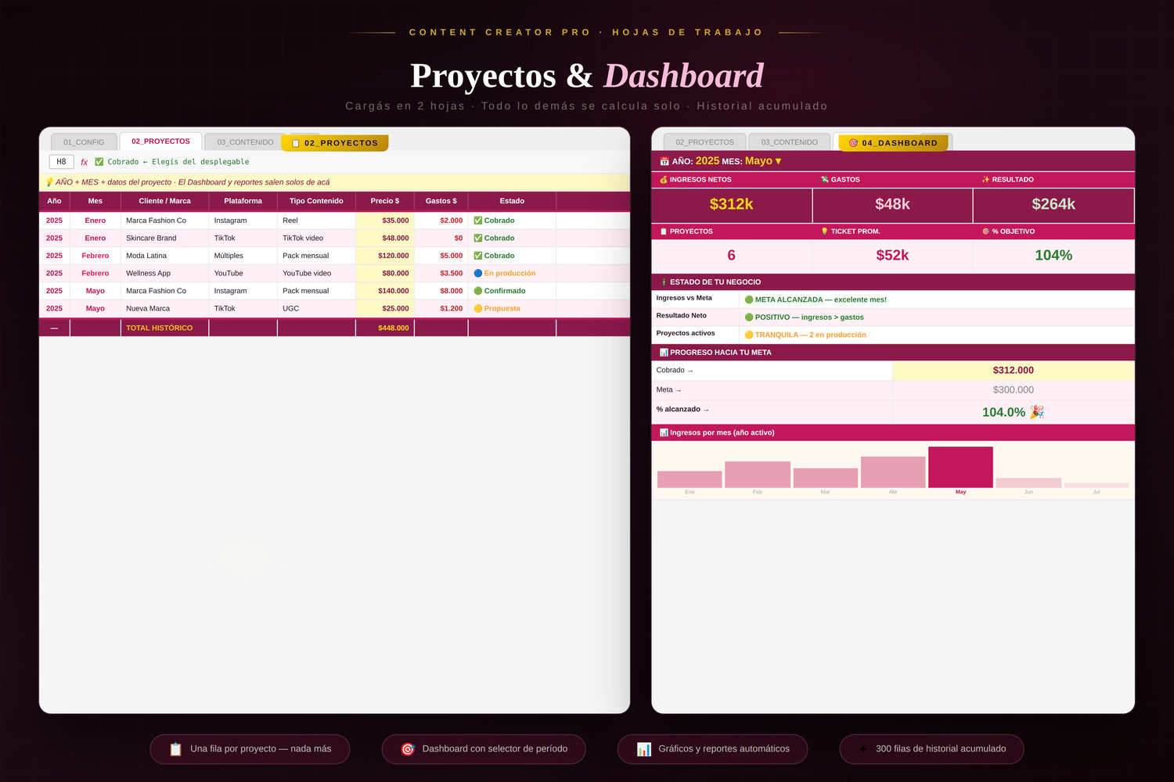Click the lightbulb icon beside TICKET PROM.
The height and width of the screenshot is (782, 1174).
pos(825,231)
